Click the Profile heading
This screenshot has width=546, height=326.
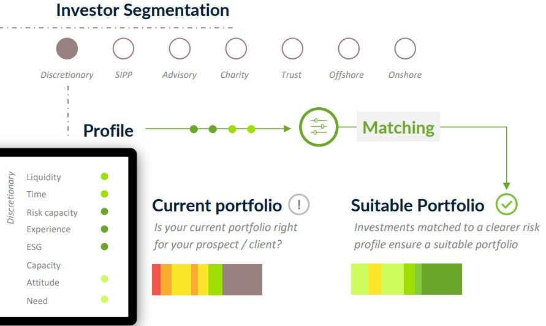tap(108, 131)
